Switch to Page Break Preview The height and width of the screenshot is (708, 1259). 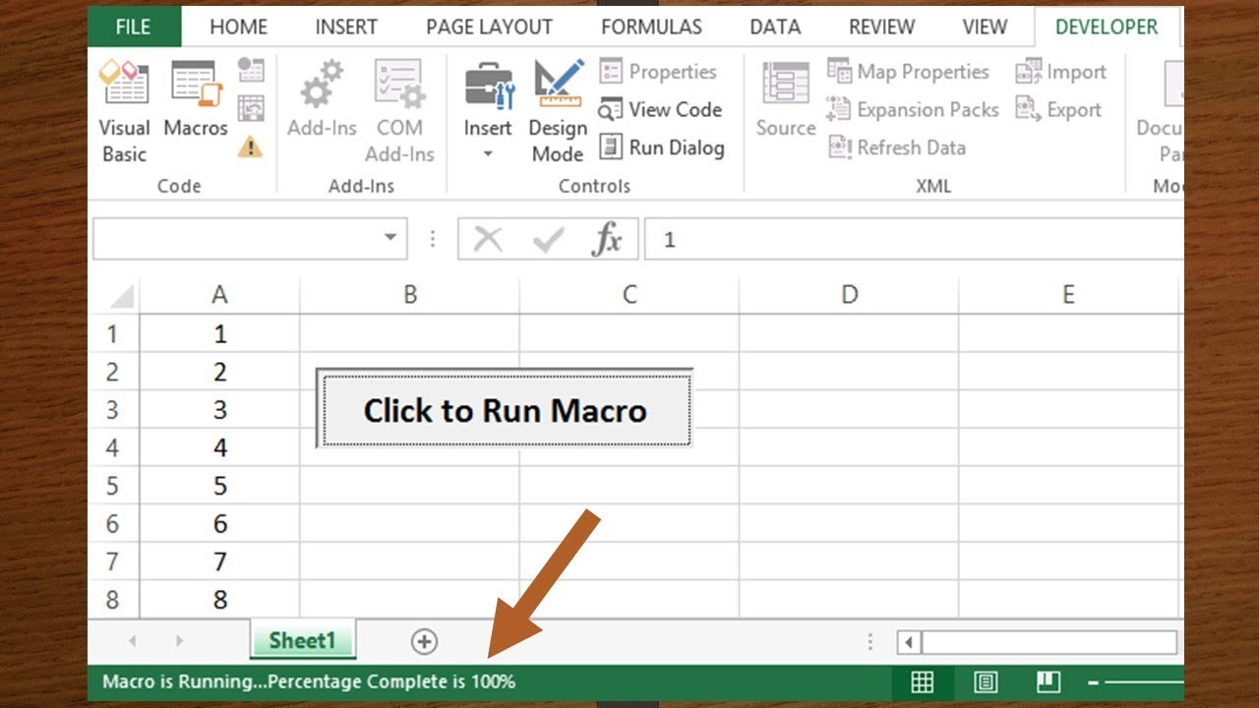tap(1048, 681)
